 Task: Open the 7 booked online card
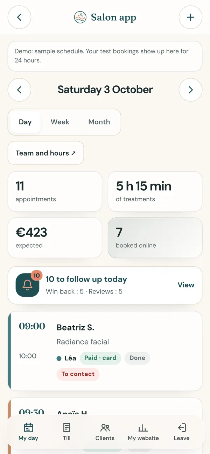pos(155,238)
